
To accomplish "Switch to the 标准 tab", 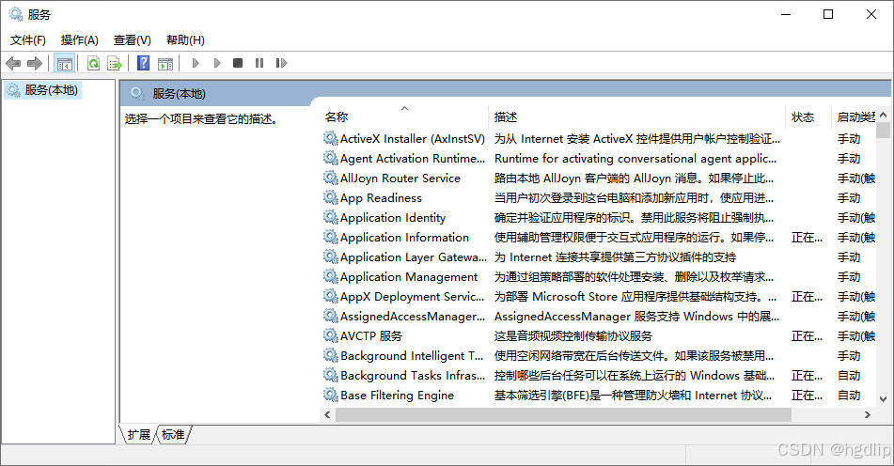I will (x=173, y=435).
